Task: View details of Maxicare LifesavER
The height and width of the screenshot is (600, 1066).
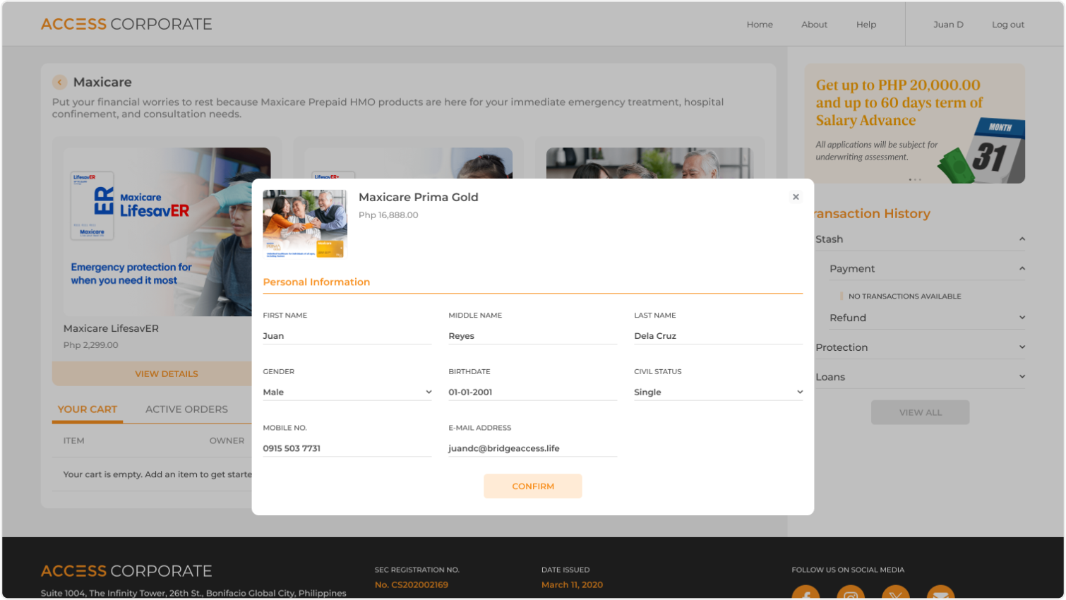Action: coord(167,374)
